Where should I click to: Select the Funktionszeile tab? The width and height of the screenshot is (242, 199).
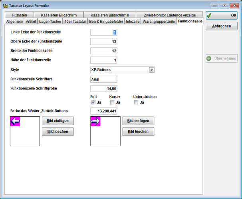coord(190,21)
